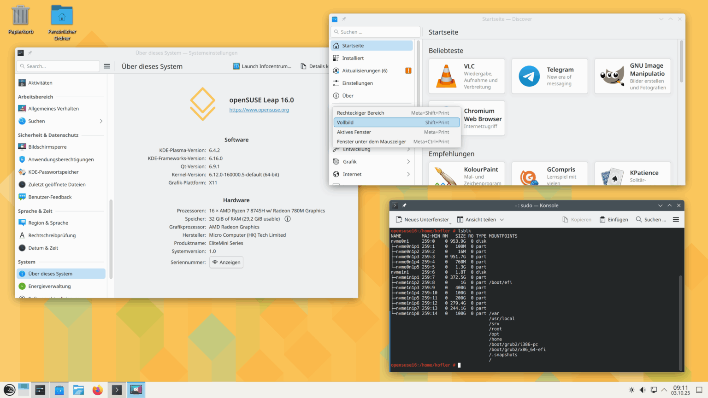Open Neues Unterfenster in Konsole
This screenshot has height=398, width=708.
click(422, 219)
